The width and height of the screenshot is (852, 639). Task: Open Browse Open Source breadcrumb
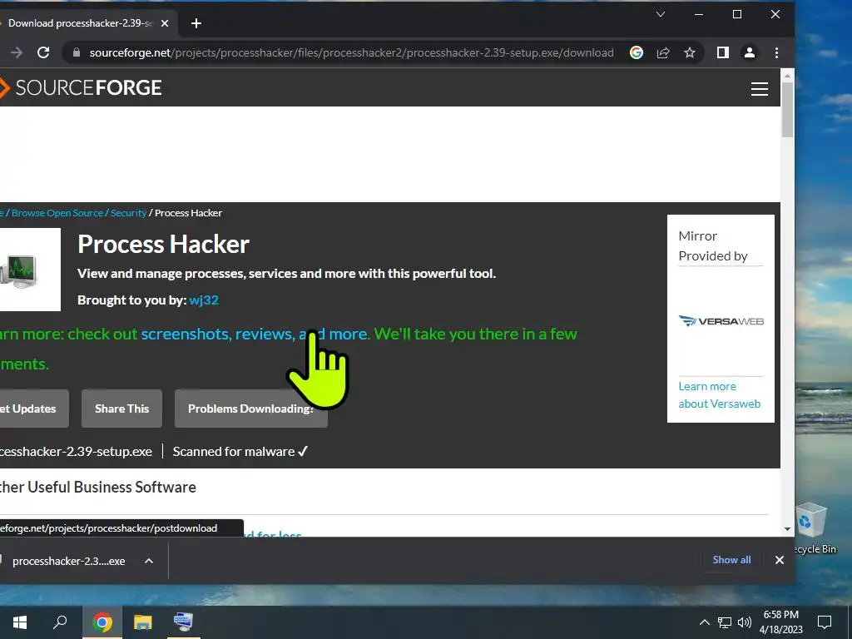[x=57, y=213]
